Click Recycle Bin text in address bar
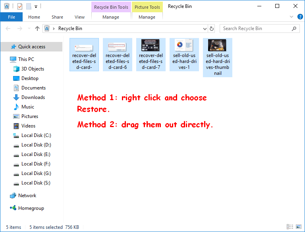The height and width of the screenshot is (232, 305). click(70, 29)
